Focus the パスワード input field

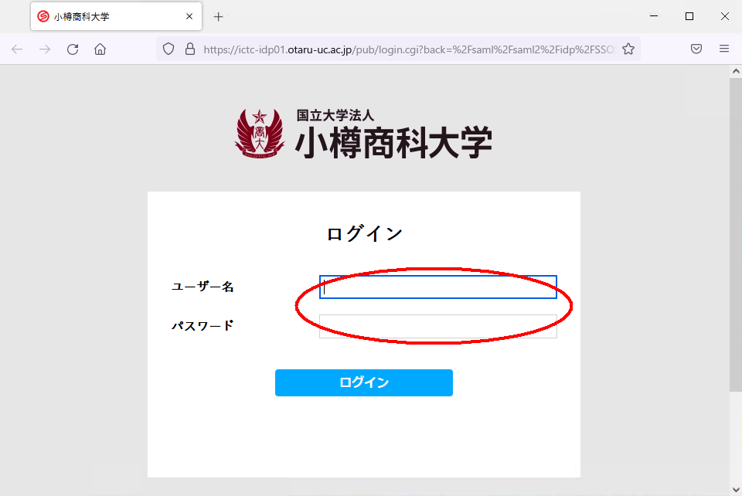click(x=437, y=326)
